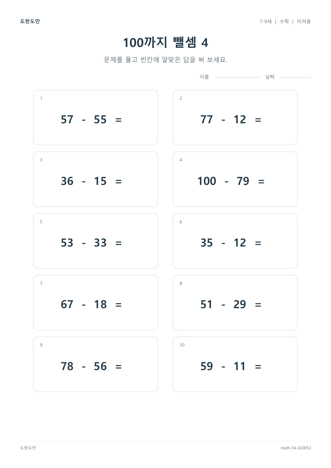Click the math-54-420053 worksheet code
Screen dimensions: 331x468
point(296,448)
